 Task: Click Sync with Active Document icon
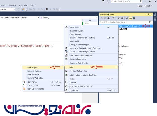point(119,18)
